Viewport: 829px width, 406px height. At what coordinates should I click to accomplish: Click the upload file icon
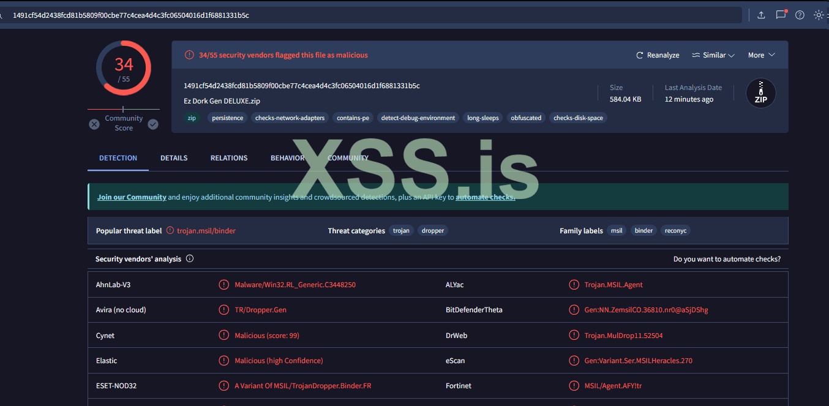761,15
